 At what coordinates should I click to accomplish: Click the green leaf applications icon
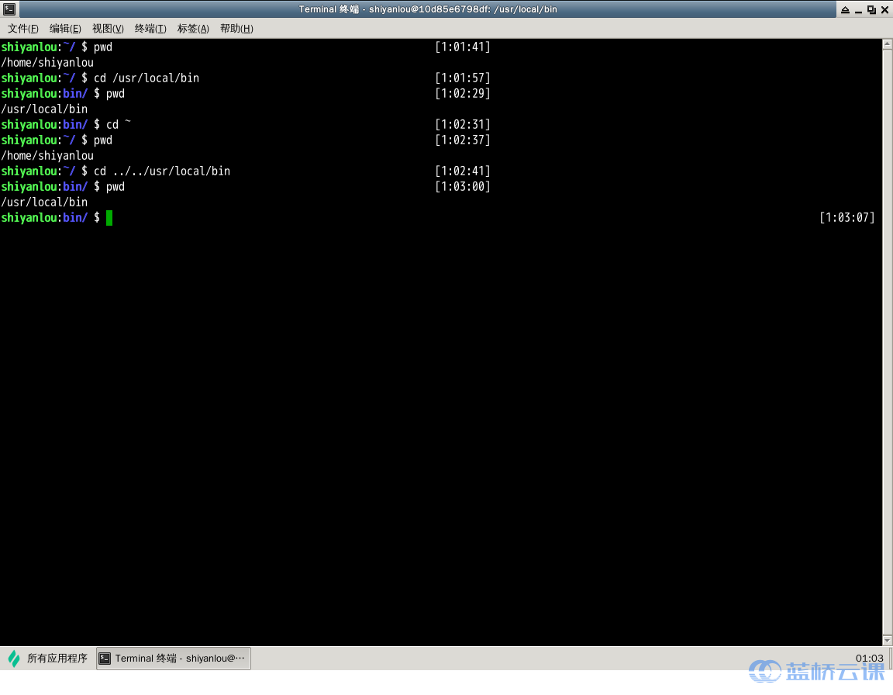[x=14, y=659]
